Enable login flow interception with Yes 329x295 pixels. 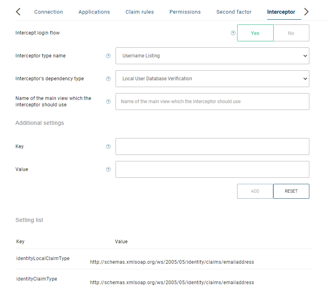(x=255, y=33)
